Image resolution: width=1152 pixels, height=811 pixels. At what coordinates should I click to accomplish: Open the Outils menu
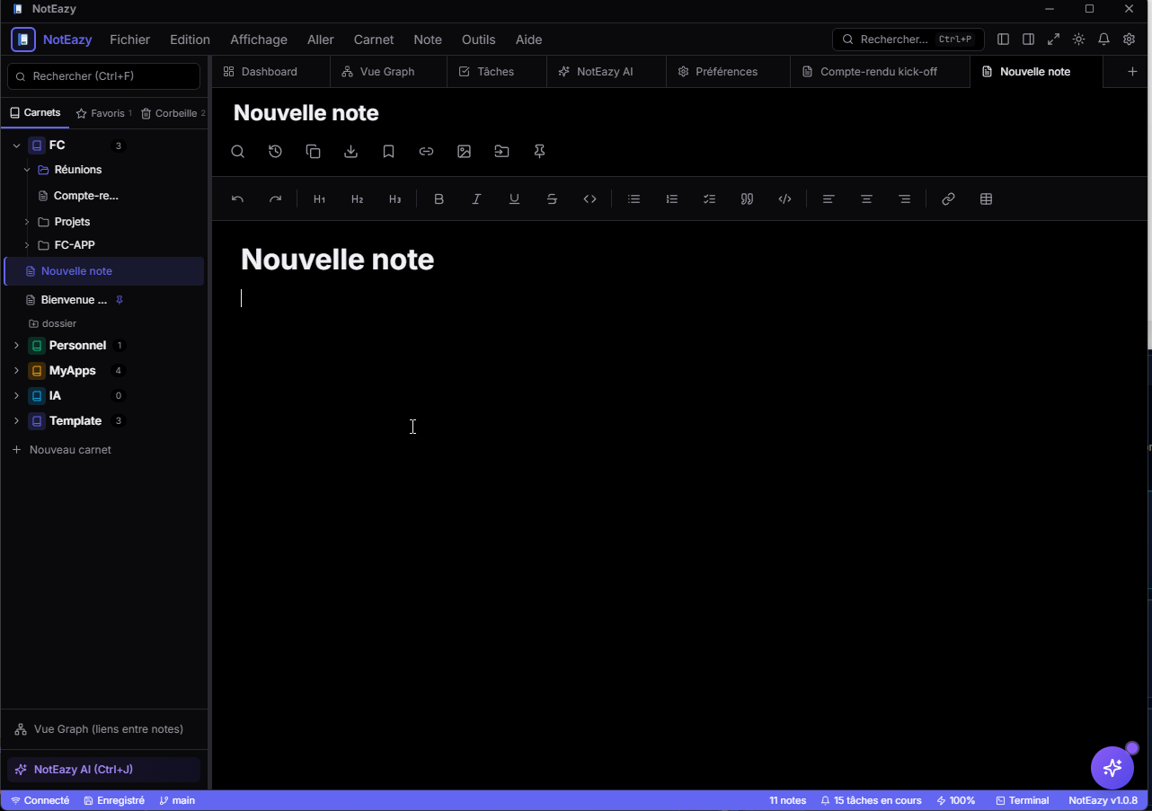tap(479, 40)
